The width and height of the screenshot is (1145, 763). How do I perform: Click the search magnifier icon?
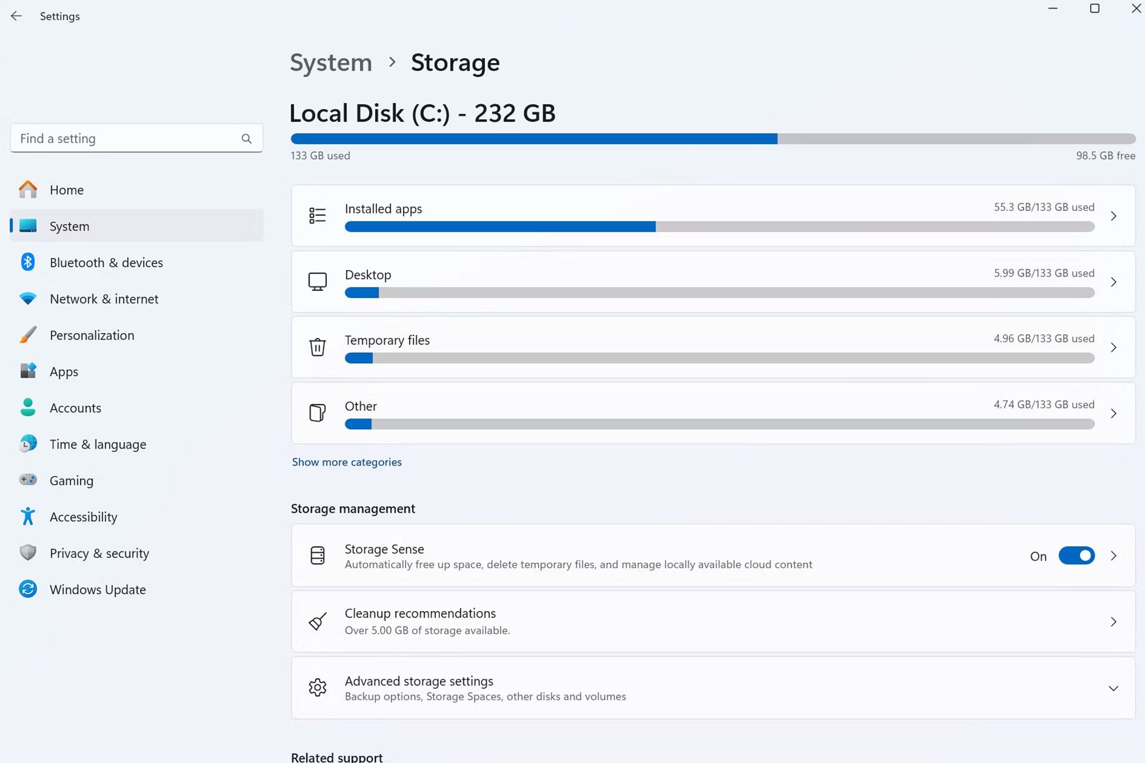pyautogui.click(x=246, y=139)
